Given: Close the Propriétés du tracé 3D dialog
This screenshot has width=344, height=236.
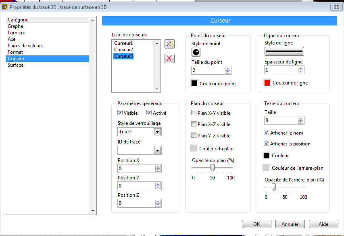Looking at the screenshot, I should (x=336, y=7).
